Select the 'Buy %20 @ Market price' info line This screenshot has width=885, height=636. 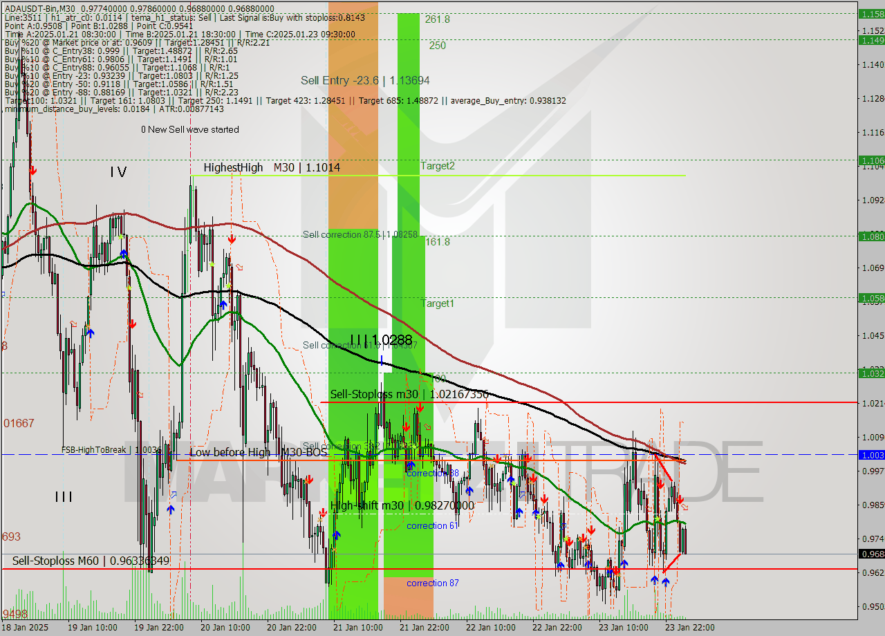click(x=137, y=42)
